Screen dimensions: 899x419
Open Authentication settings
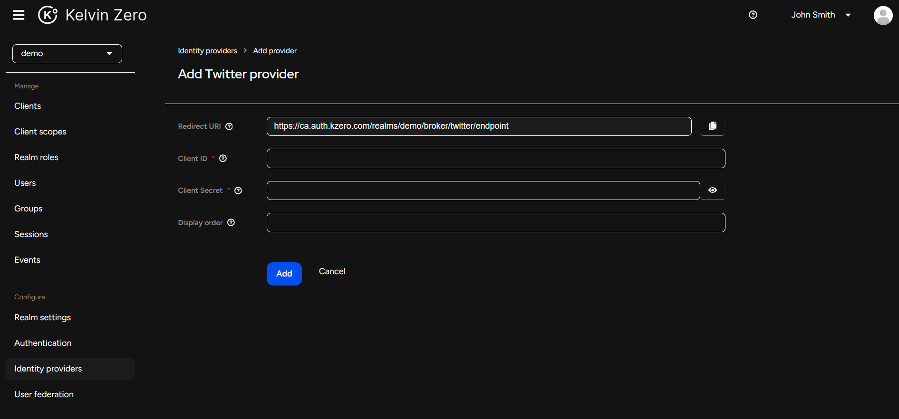(x=43, y=343)
